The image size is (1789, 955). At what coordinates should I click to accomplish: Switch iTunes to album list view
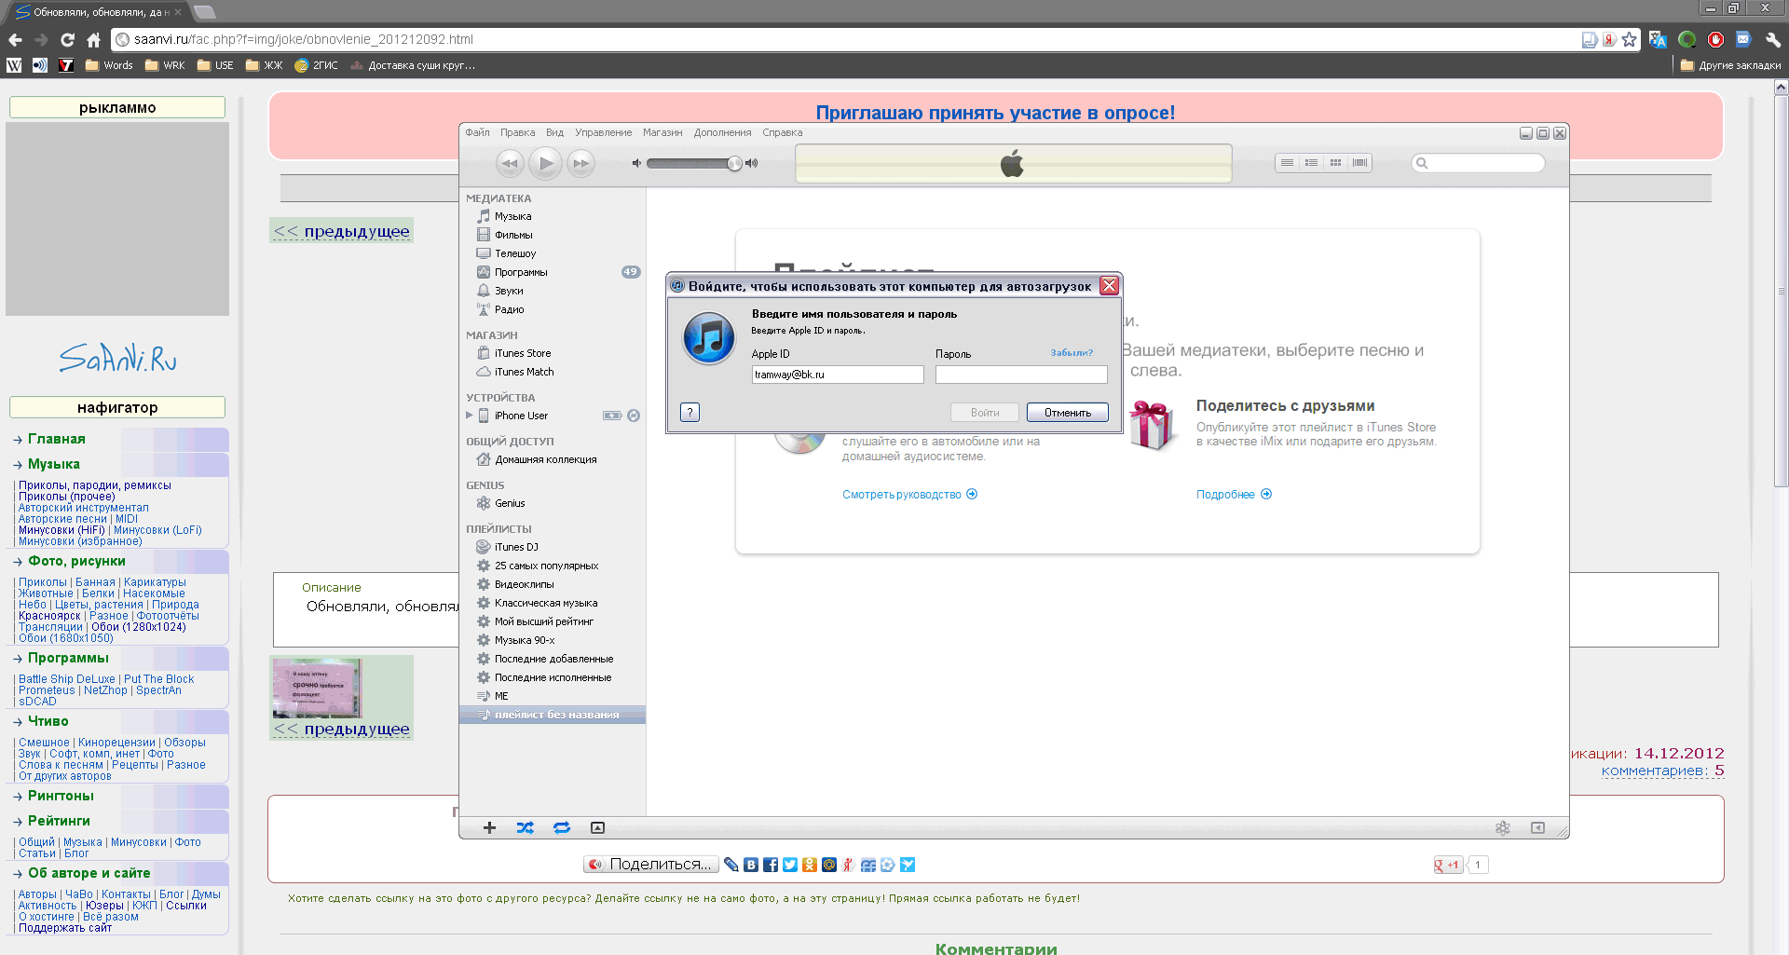[1311, 163]
